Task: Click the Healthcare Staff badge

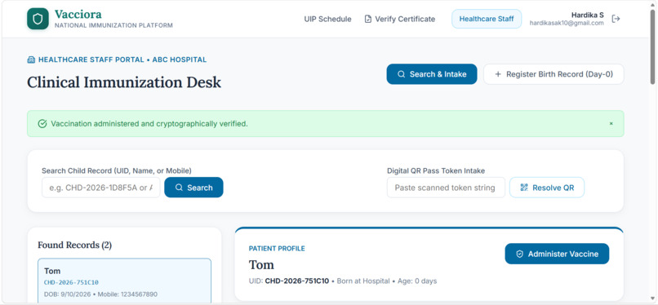Action: pyautogui.click(x=487, y=19)
